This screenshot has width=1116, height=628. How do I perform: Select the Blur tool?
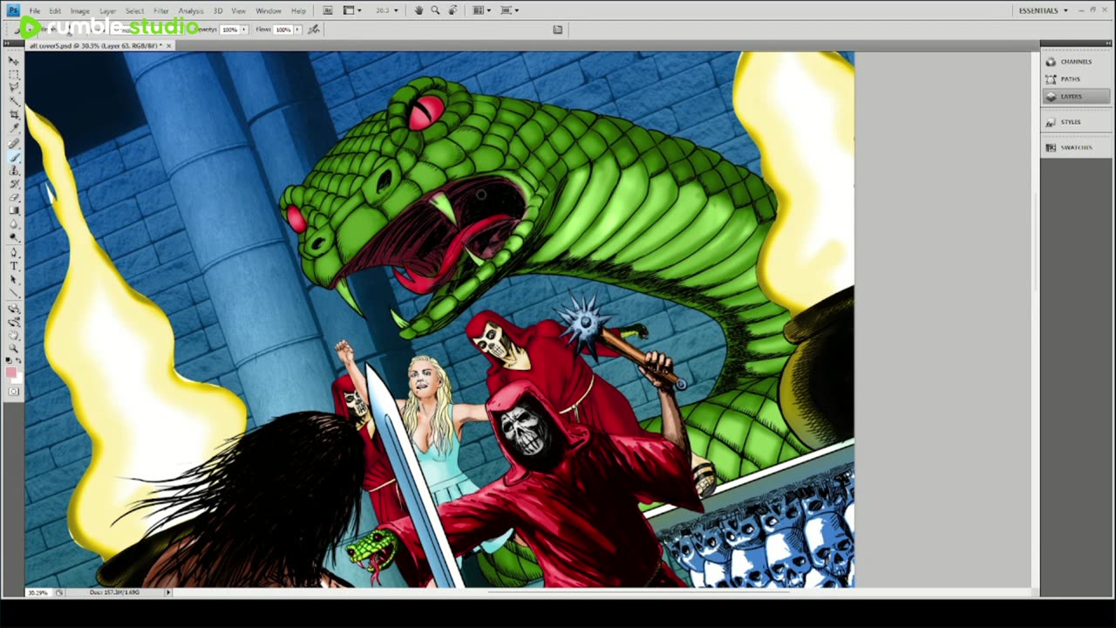14,223
